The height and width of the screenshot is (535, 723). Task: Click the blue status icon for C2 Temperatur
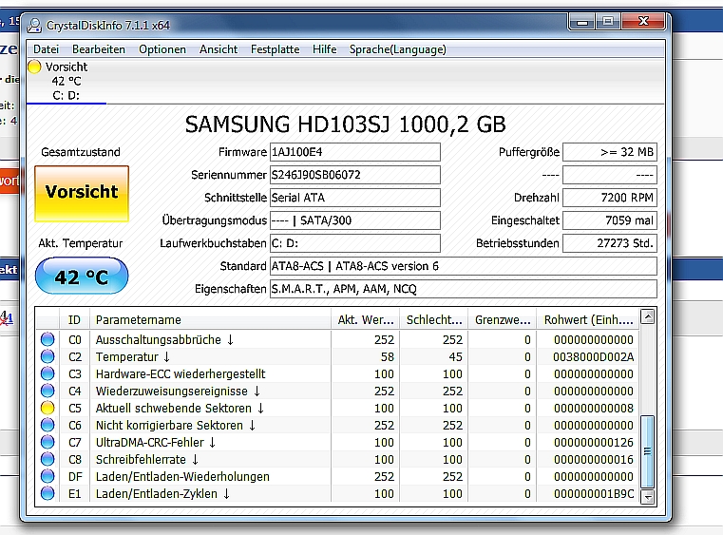pyautogui.click(x=48, y=356)
